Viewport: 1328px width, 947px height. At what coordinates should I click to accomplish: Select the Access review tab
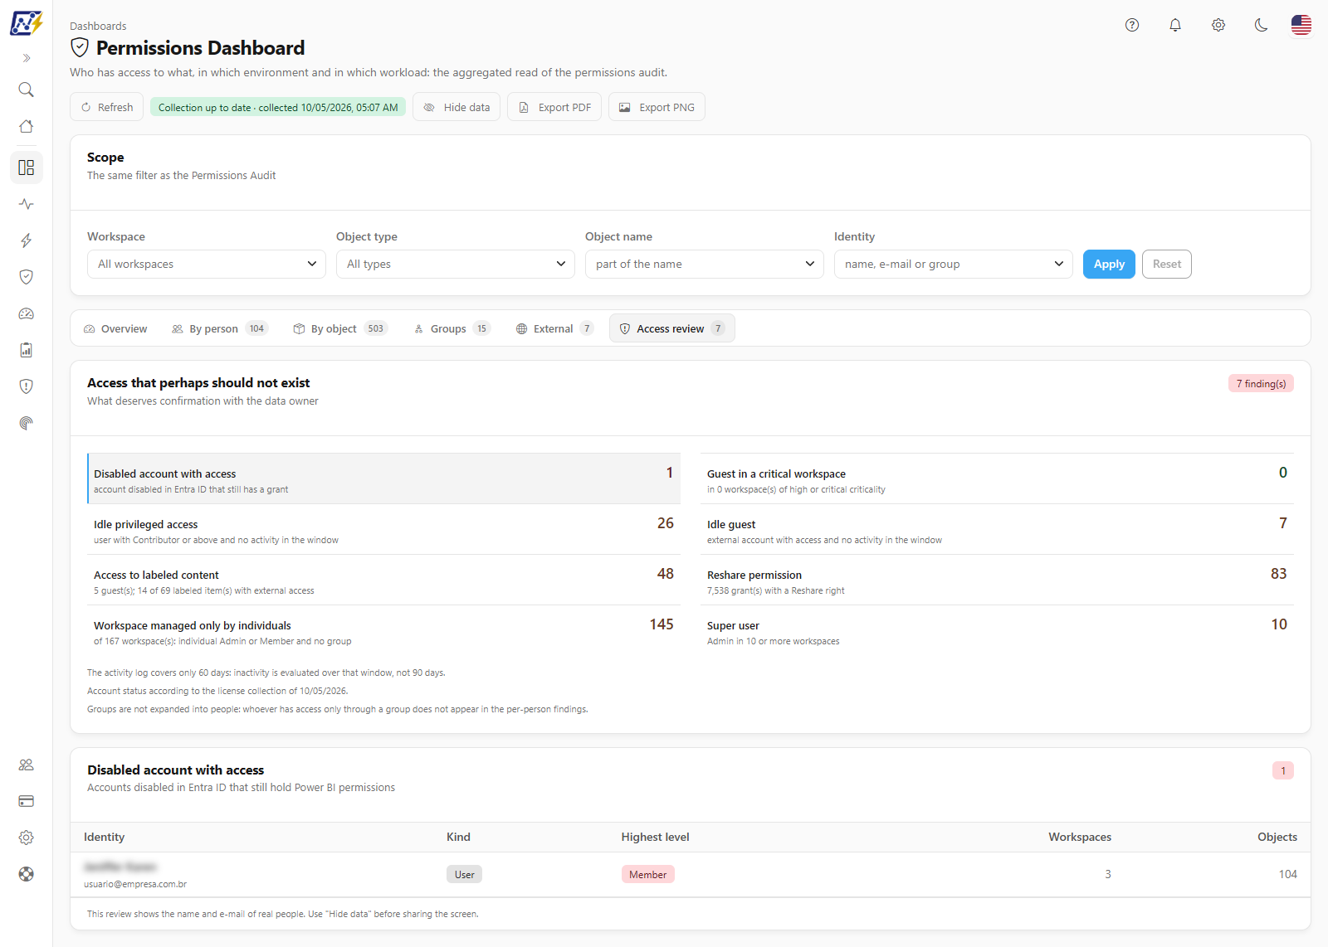[x=672, y=328]
